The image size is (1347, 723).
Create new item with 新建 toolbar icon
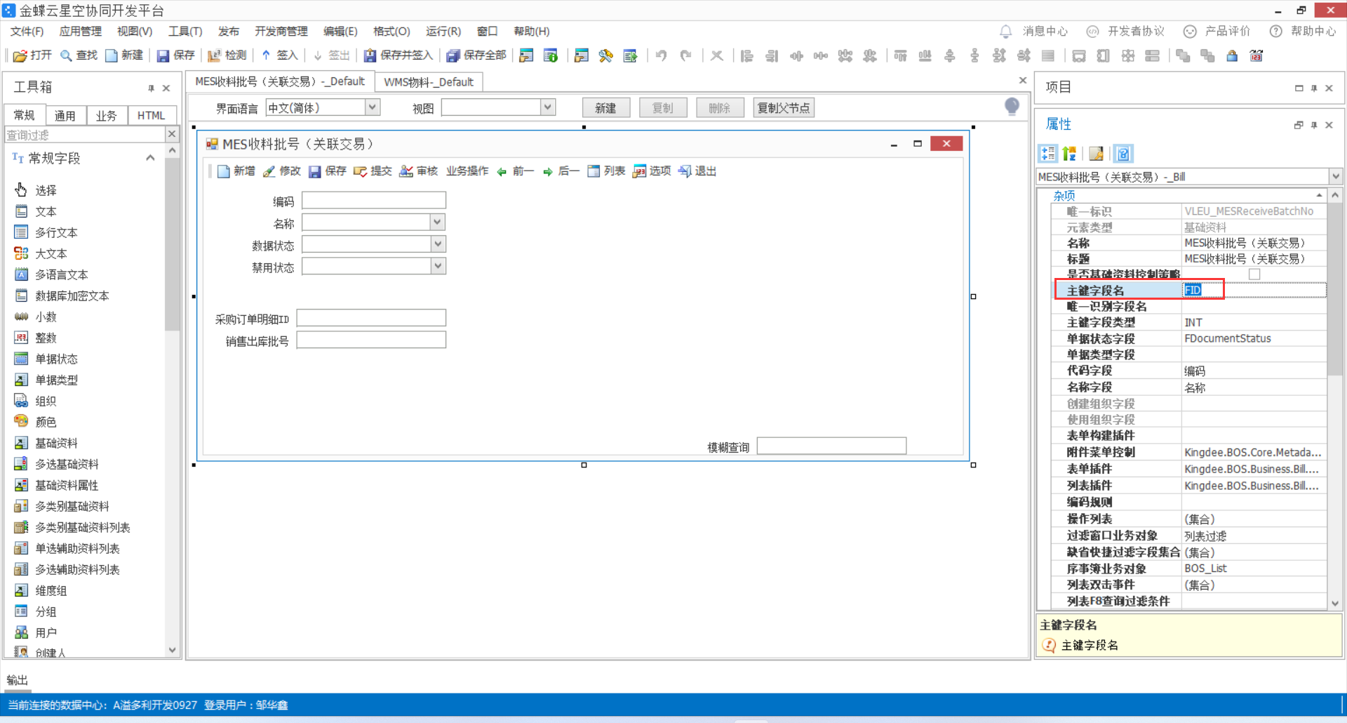124,55
